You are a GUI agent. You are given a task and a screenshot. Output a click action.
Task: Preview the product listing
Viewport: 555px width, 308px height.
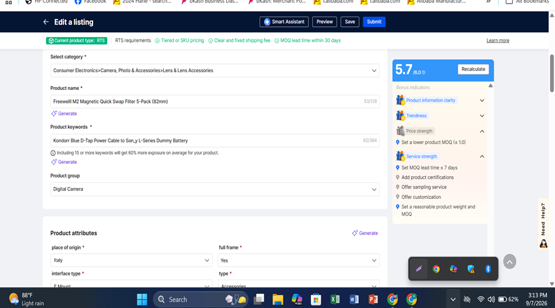click(x=324, y=22)
